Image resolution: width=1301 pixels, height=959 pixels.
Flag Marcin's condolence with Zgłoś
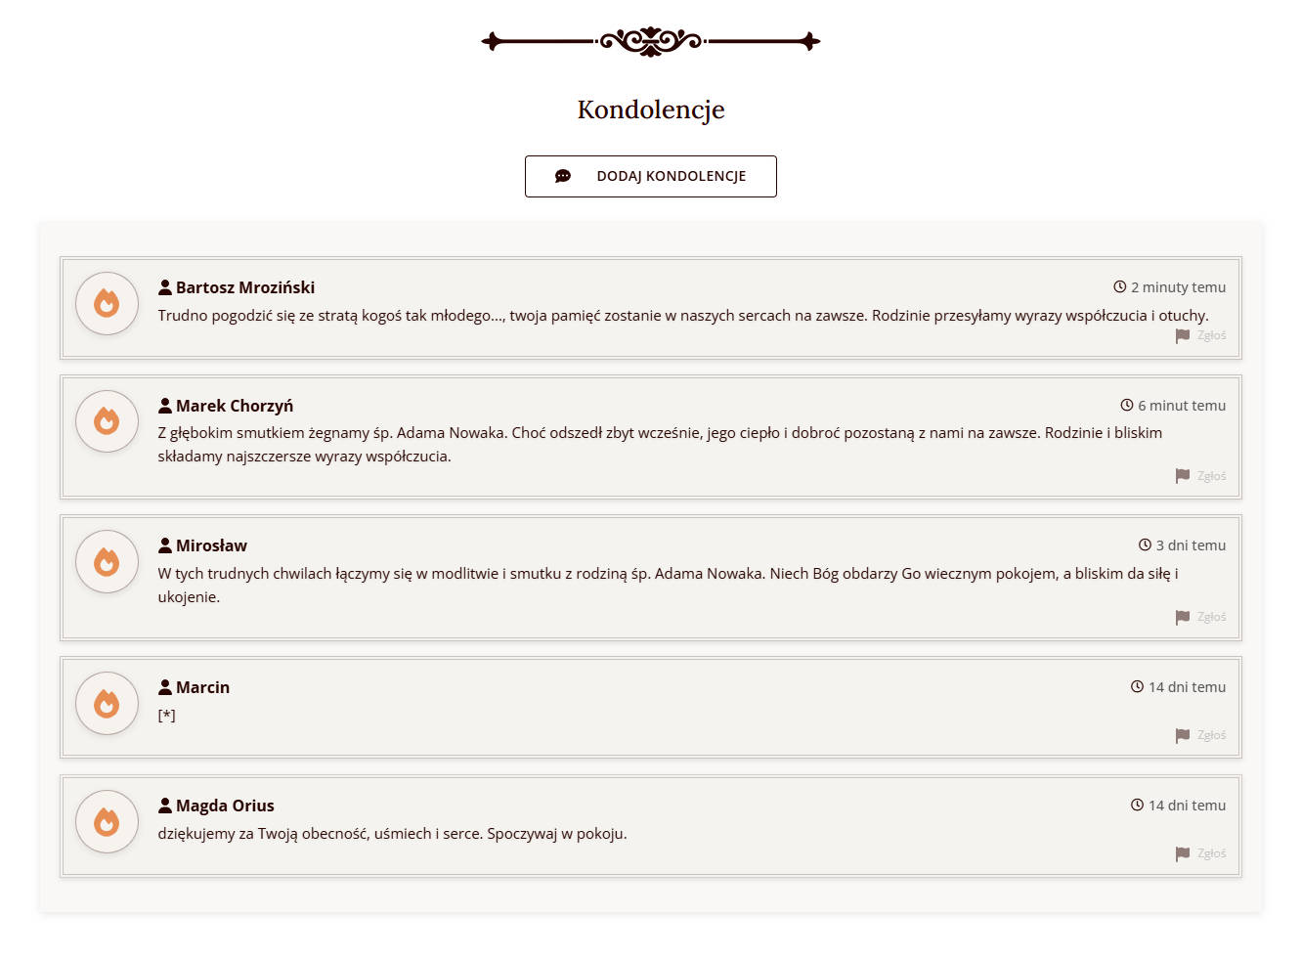tap(1200, 735)
